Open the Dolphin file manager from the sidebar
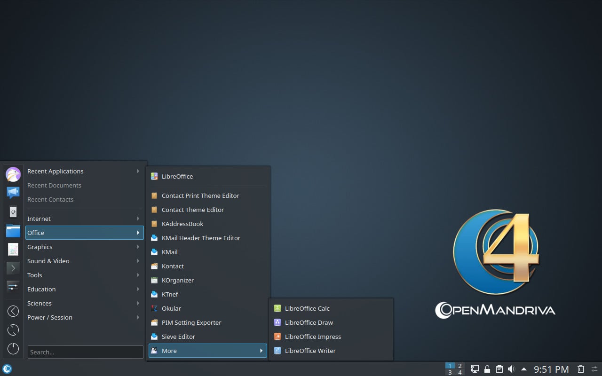 [13, 230]
